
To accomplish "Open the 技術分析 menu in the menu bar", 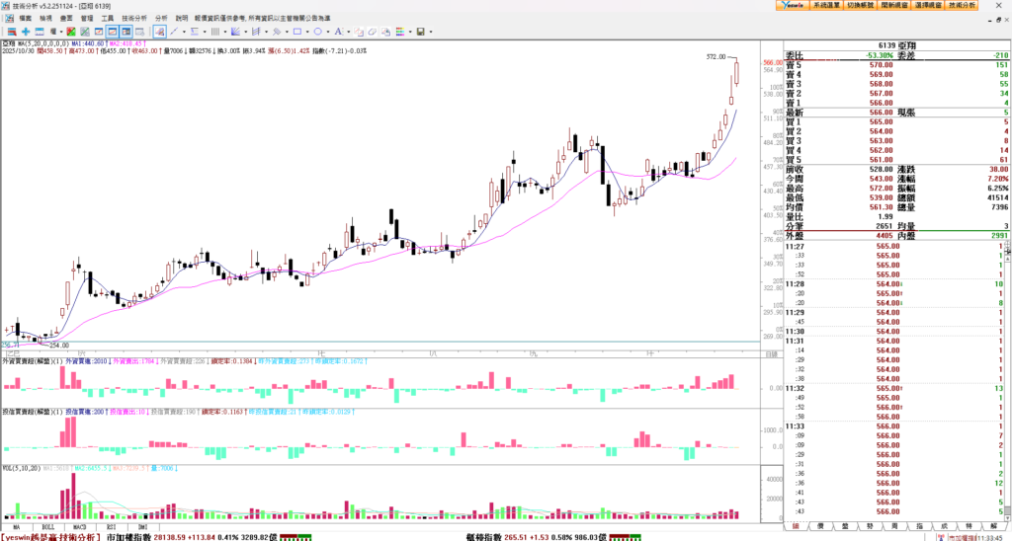I will 134,19.
